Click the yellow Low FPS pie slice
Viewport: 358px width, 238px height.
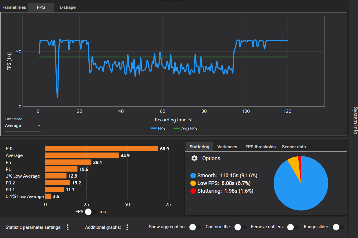click(294, 166)
